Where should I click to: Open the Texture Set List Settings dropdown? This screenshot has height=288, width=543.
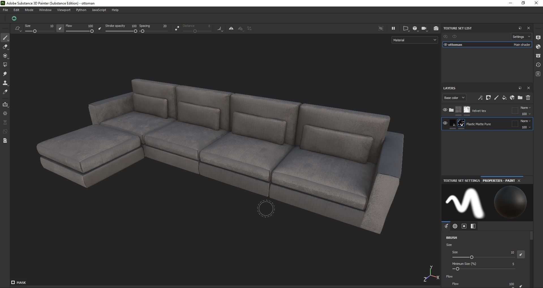(521, 37)
